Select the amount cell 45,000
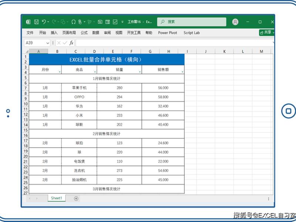This screenshot has width=296, height=222. [x=163, y=180]
